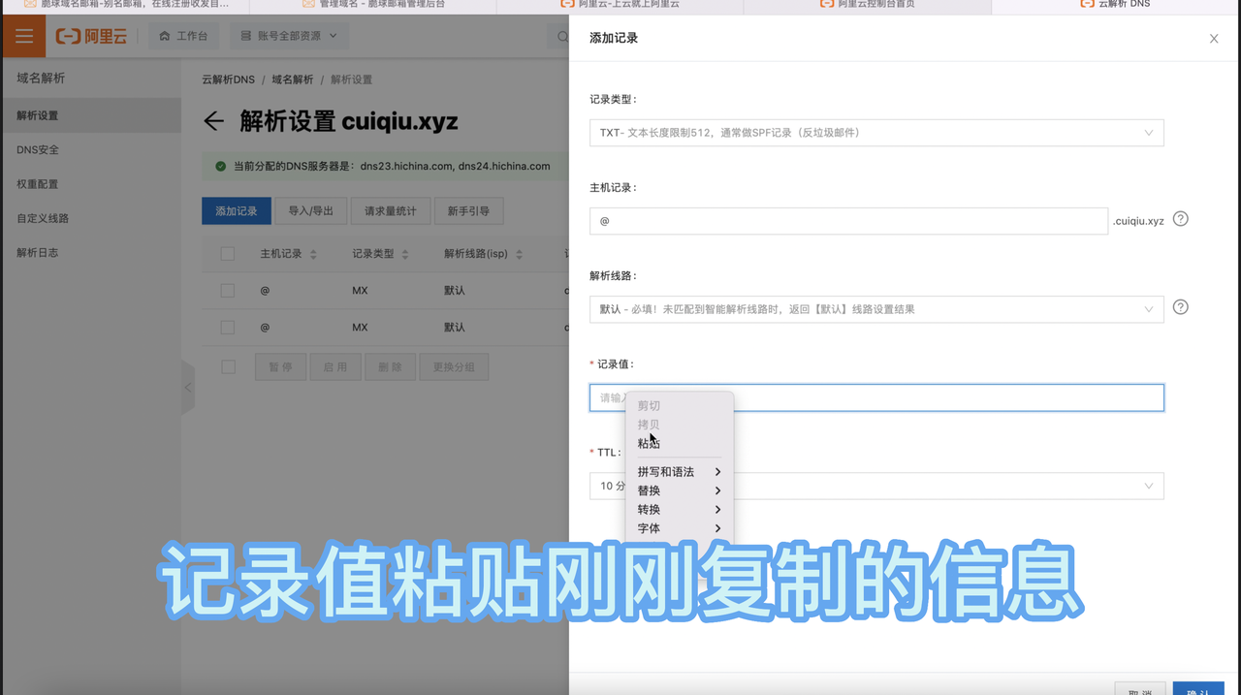Check the first MX record row checkbox
This screenshot has height=695, width=1241.
coord(228,291)
